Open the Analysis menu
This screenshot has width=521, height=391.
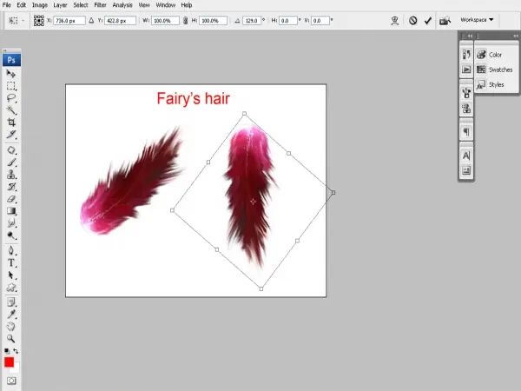coord(122,5)
